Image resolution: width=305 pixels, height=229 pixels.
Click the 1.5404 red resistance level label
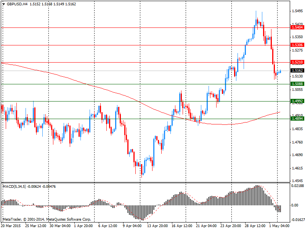(297, 27)
